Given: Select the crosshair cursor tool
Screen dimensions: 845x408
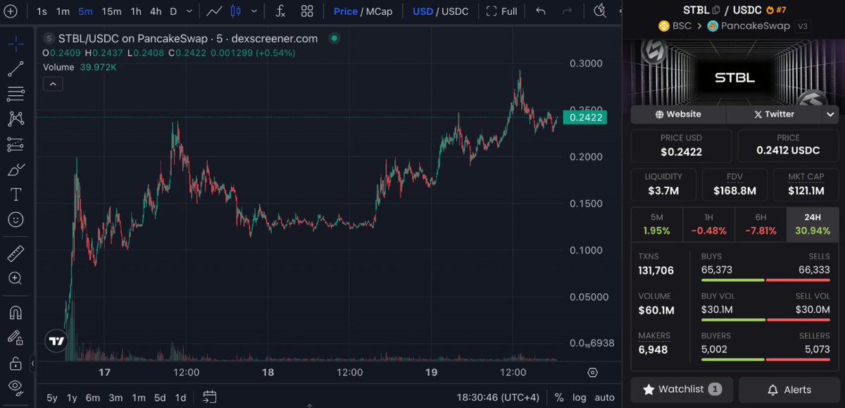Looking at the screenshot, I should pyautogui.click(x=15, y=43).
